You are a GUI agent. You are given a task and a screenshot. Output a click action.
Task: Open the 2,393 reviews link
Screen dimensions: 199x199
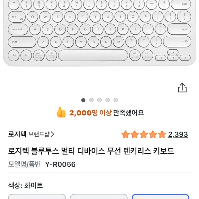coord(178,135)
